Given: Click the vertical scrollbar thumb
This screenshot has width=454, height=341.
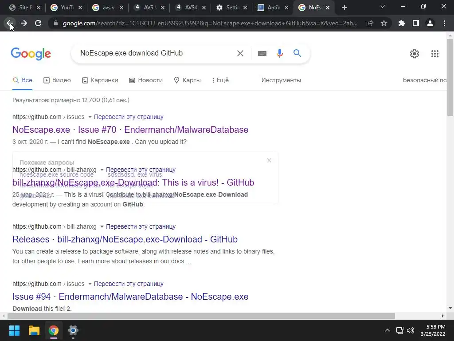Looking at the screenshot, I should (x=450, y=77).
